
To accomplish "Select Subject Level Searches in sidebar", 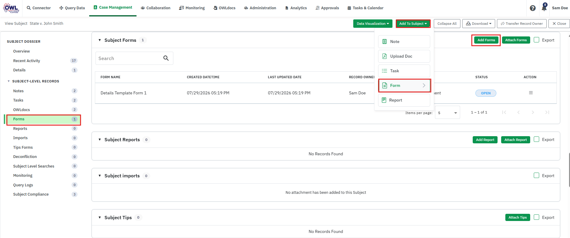I will pyautogui.click(x=34, y=166).
